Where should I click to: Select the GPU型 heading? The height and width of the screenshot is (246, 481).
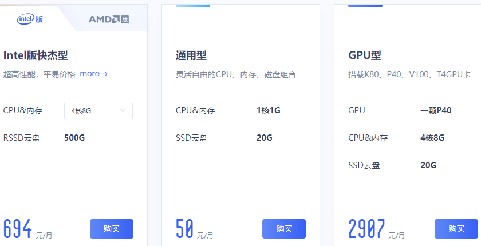365,55
